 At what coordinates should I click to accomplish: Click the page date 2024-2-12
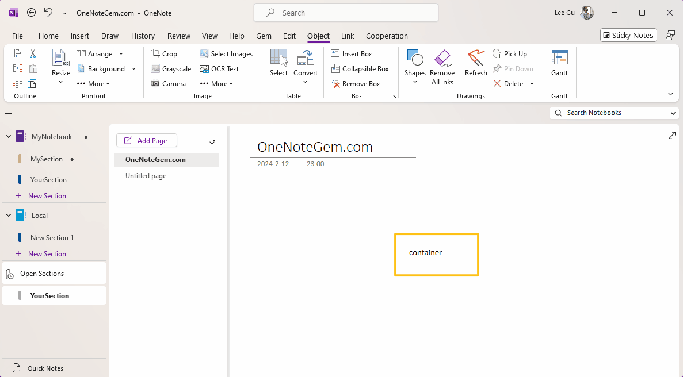(x=273, y=164)
